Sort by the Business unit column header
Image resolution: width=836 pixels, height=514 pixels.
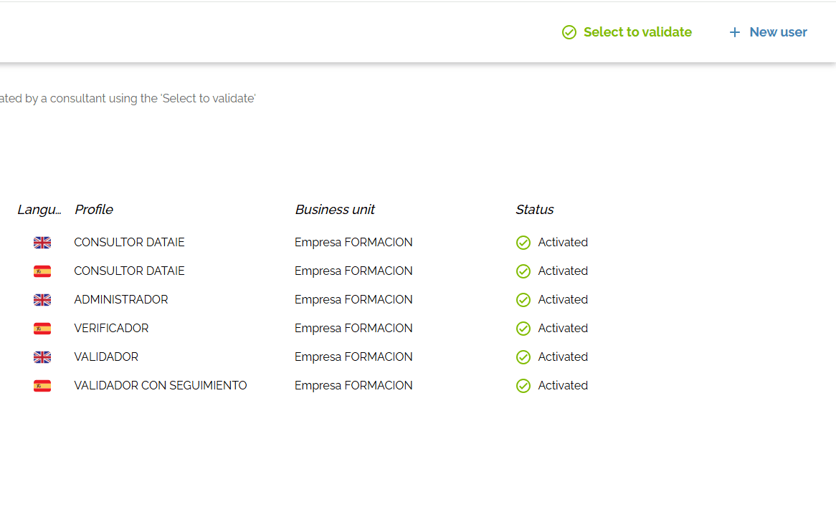pyautogui.click(x=335, y=210)
